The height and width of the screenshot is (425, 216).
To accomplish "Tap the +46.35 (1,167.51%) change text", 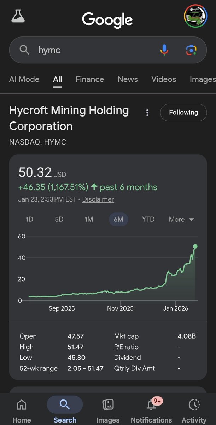I will point(53,187).
